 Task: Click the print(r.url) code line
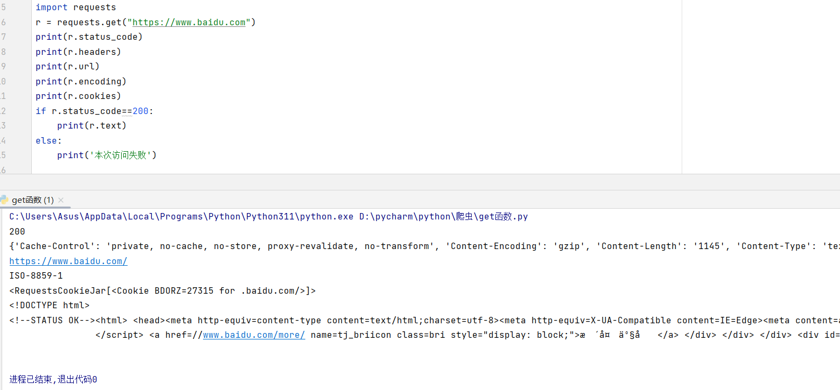(x=68, y=67)
